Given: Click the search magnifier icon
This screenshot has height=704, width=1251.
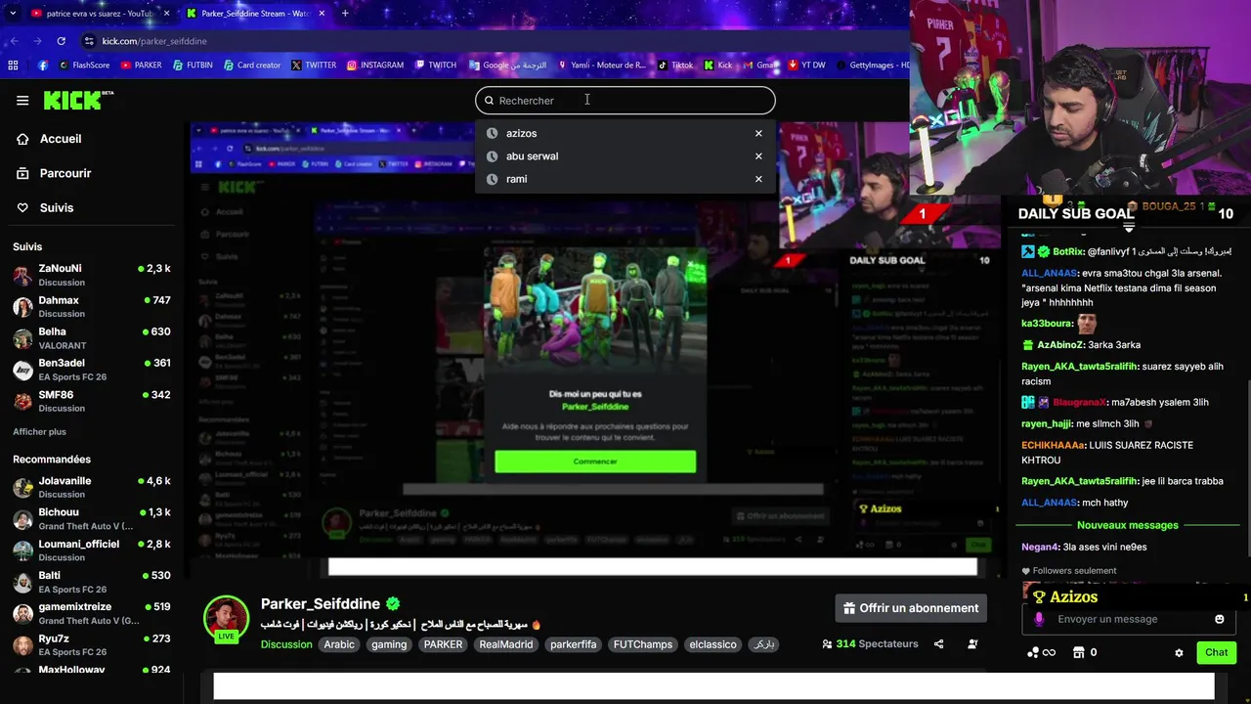Looking at the screenshot, I should click(x=490, y=100).
